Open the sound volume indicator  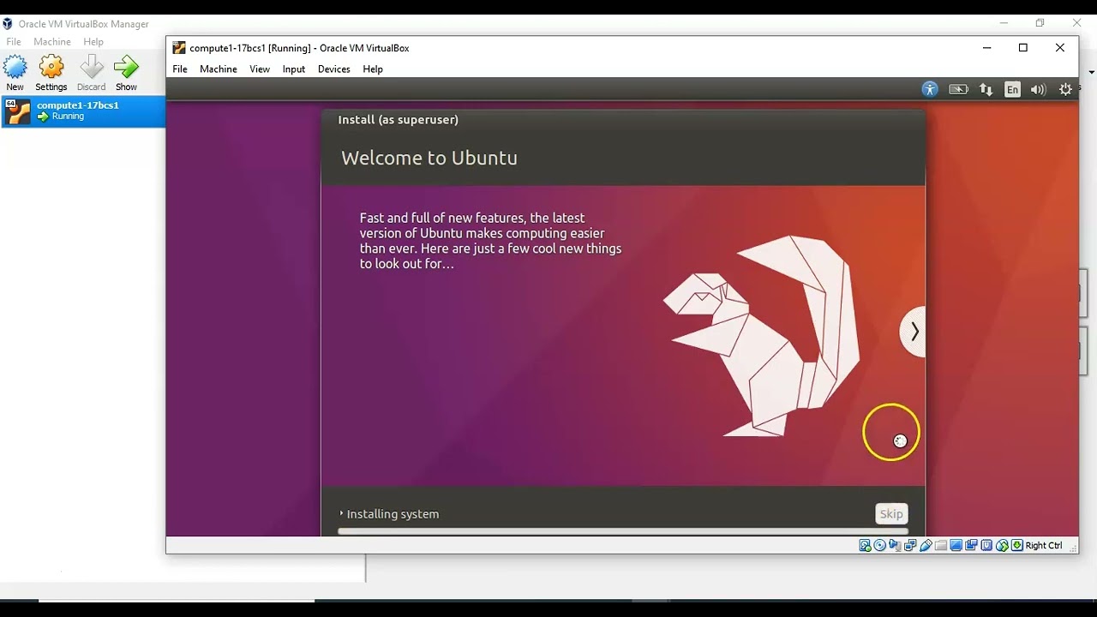click(x=1039, y=89)
